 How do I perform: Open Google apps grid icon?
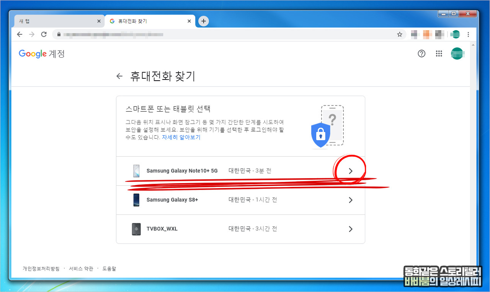(439, 54)
